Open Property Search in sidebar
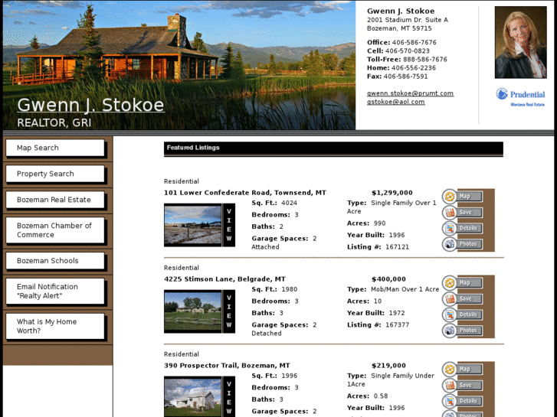Image resolution: width=557 pixels, height=417 pixels. (55, 174)
